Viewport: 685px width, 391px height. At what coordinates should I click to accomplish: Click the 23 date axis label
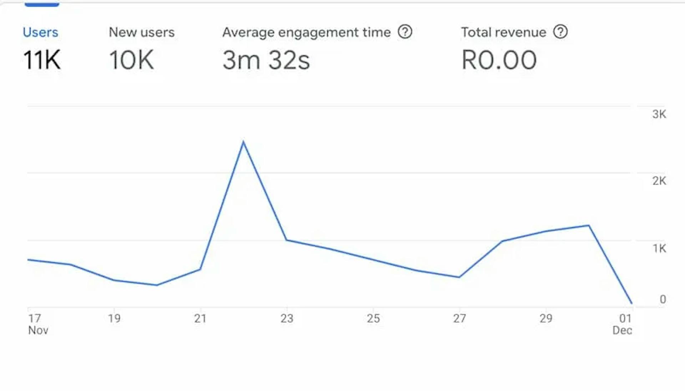286,318
